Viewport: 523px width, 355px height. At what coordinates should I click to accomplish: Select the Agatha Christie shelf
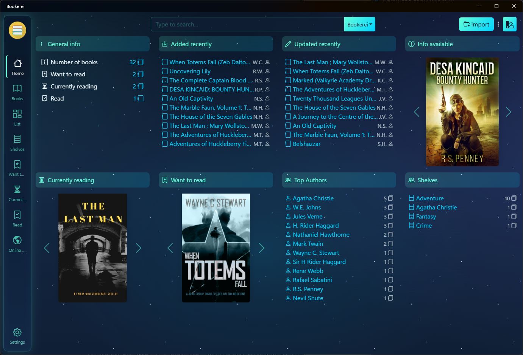(436, 207)
